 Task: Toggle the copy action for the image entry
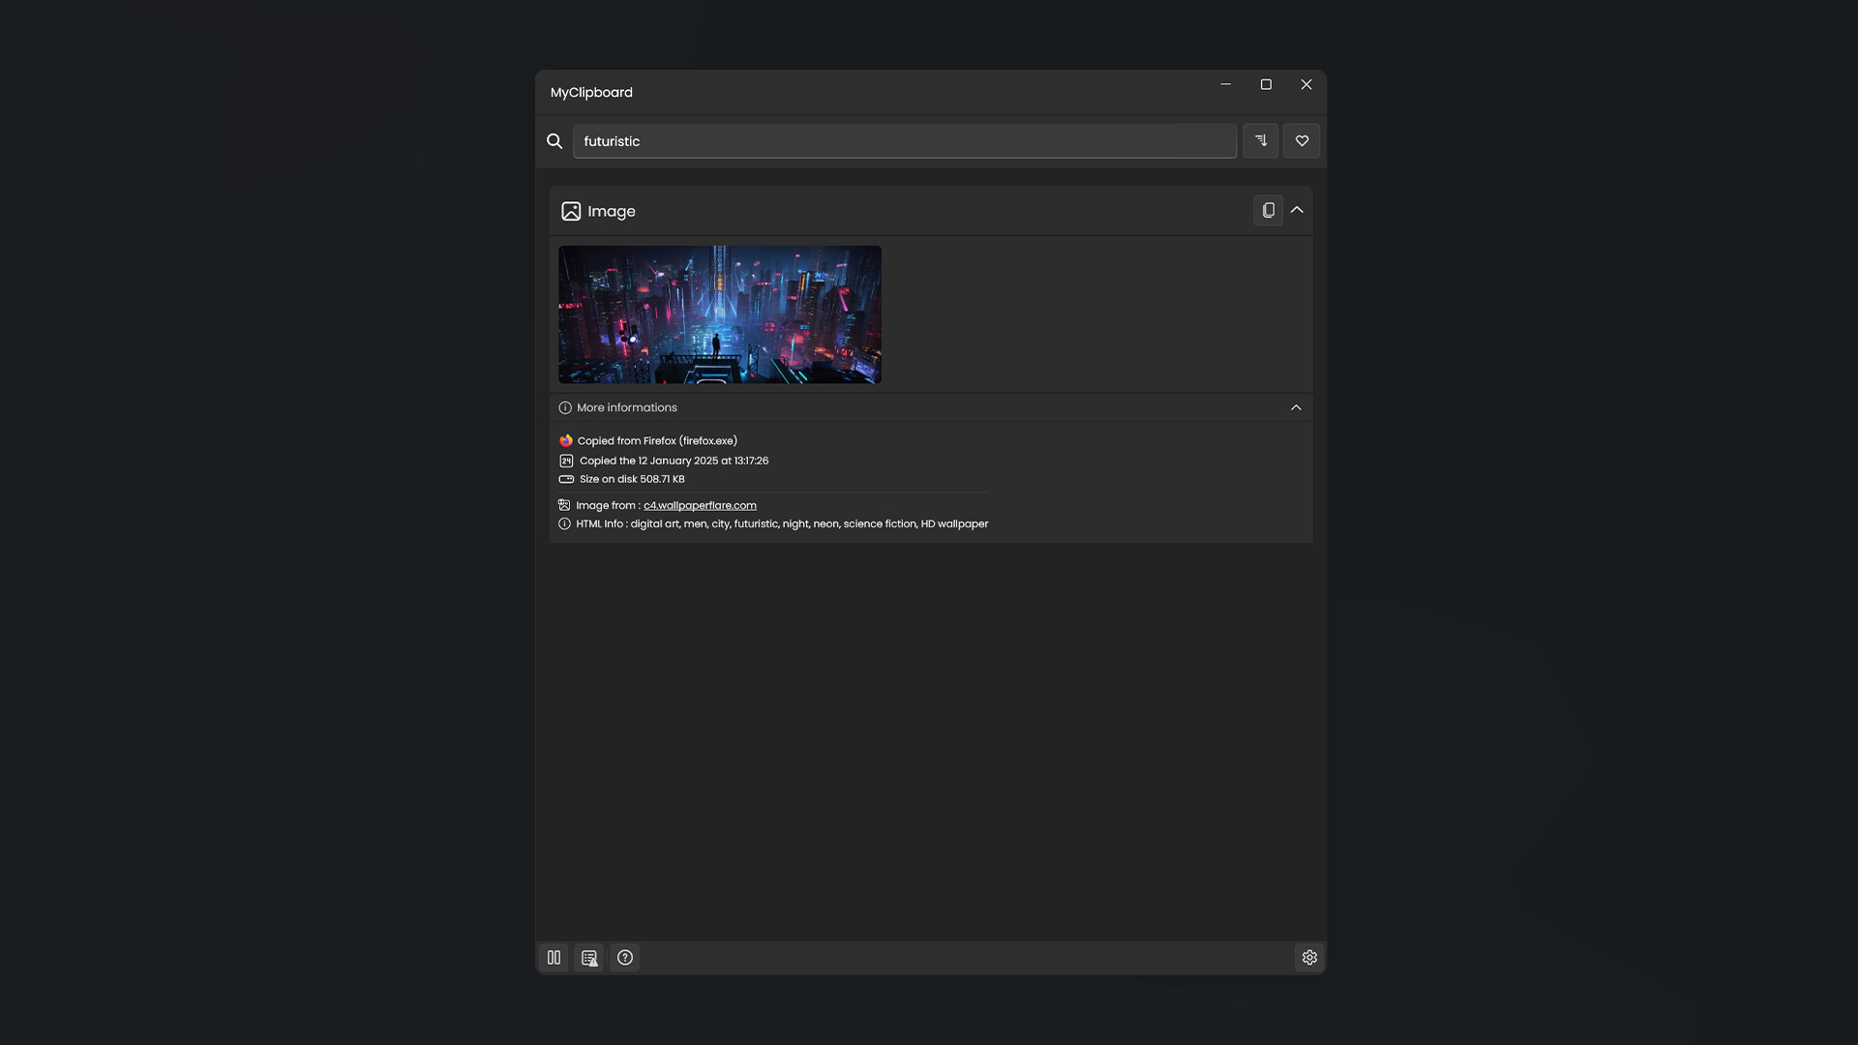point(1268,210)
